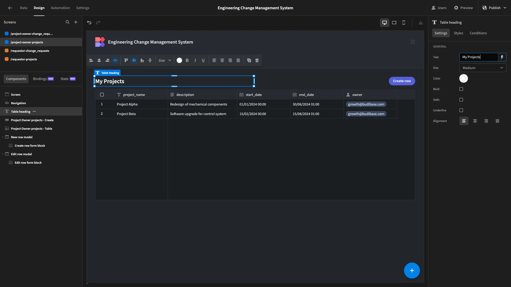Select Project Owner projects - Table component
The height and width of the screenshot is (287, 511).
click(x=41, y=129)
